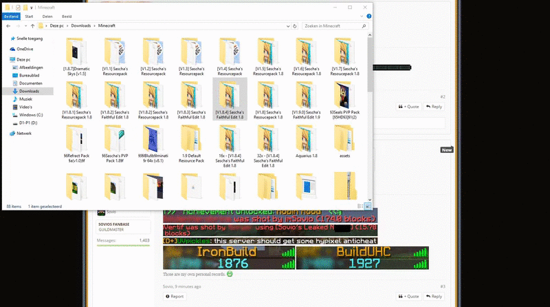
Task: Click the IronBuild 1876 image
Action: point(230,258)
